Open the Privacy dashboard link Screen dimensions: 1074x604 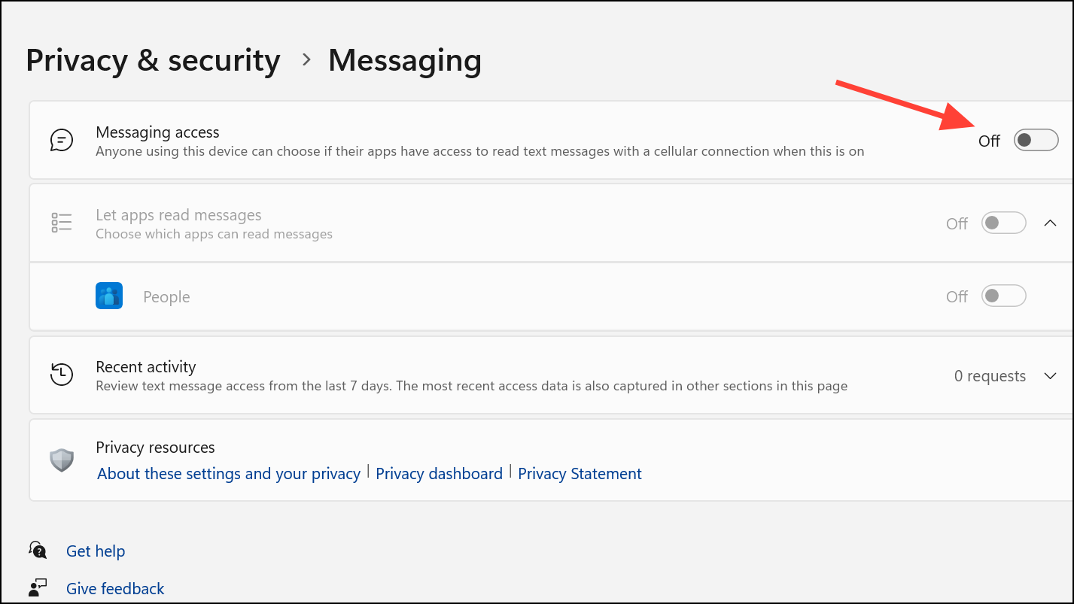click(x=439, y=474)
